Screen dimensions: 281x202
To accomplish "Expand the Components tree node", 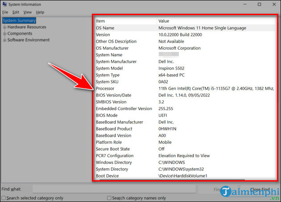I will click(4, 34).
